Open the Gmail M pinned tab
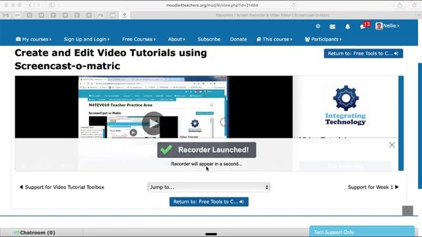The image size is (422, 237). [x=6, y=15]
